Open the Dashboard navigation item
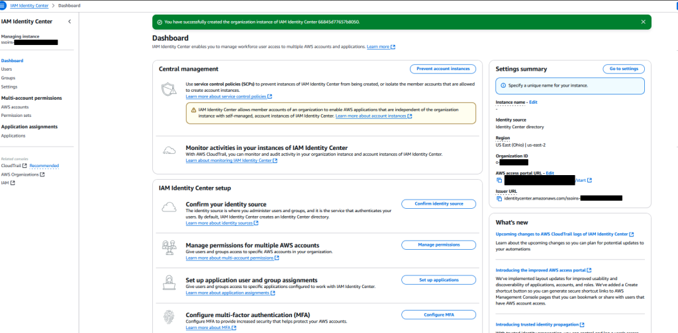This screenshot has width=678, height=333. (x=12, y=61)
